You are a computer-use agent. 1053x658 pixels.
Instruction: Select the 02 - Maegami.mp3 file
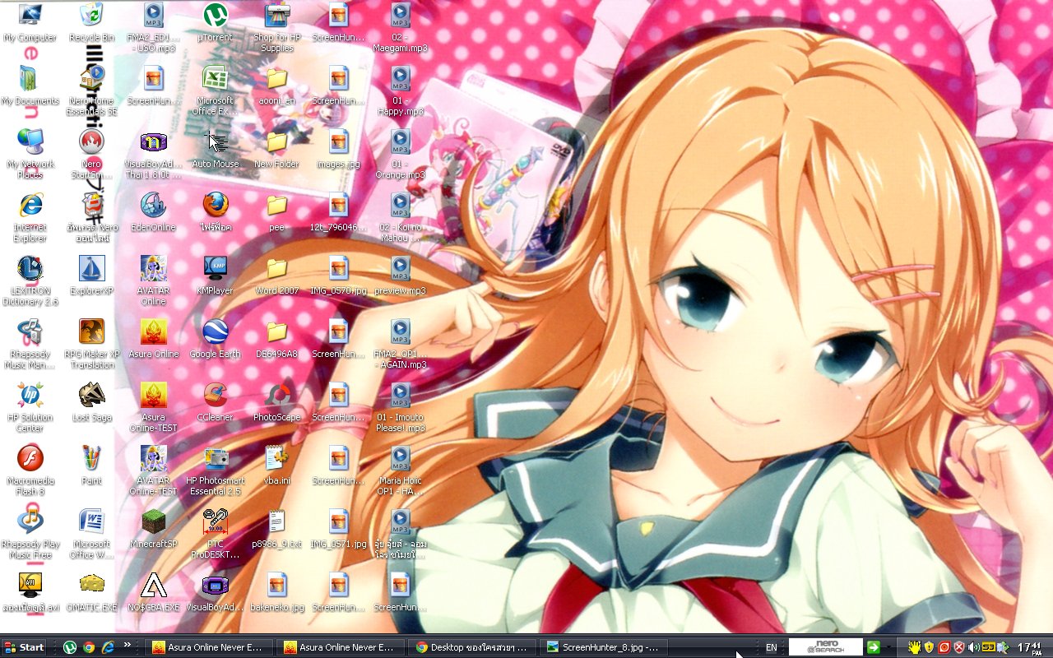tap(400, 27)
